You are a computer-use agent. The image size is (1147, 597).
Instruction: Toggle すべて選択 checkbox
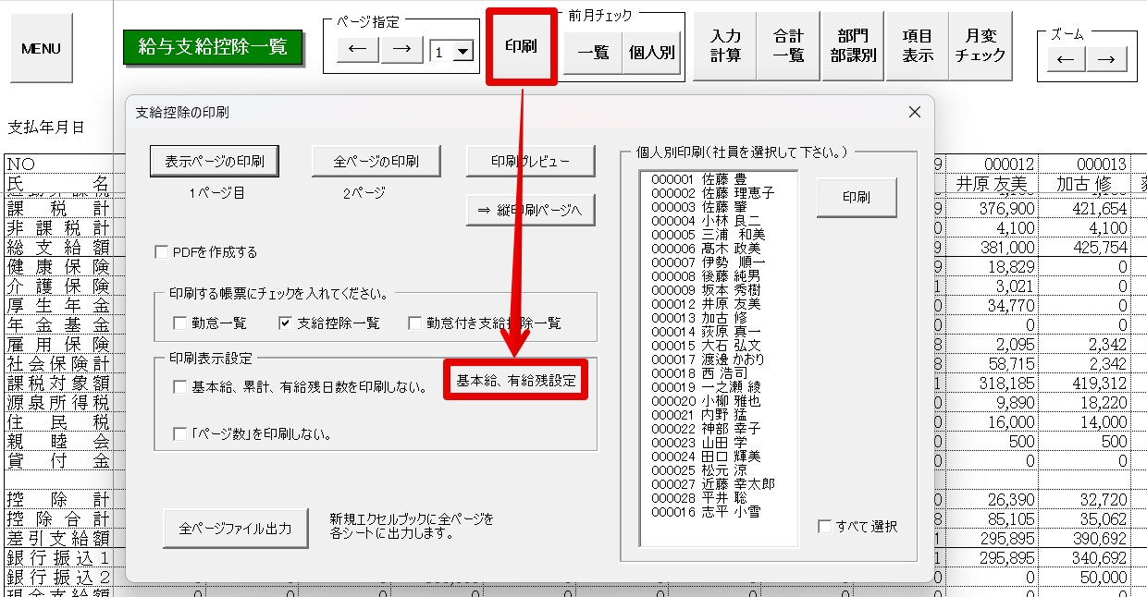click(824, 527)
